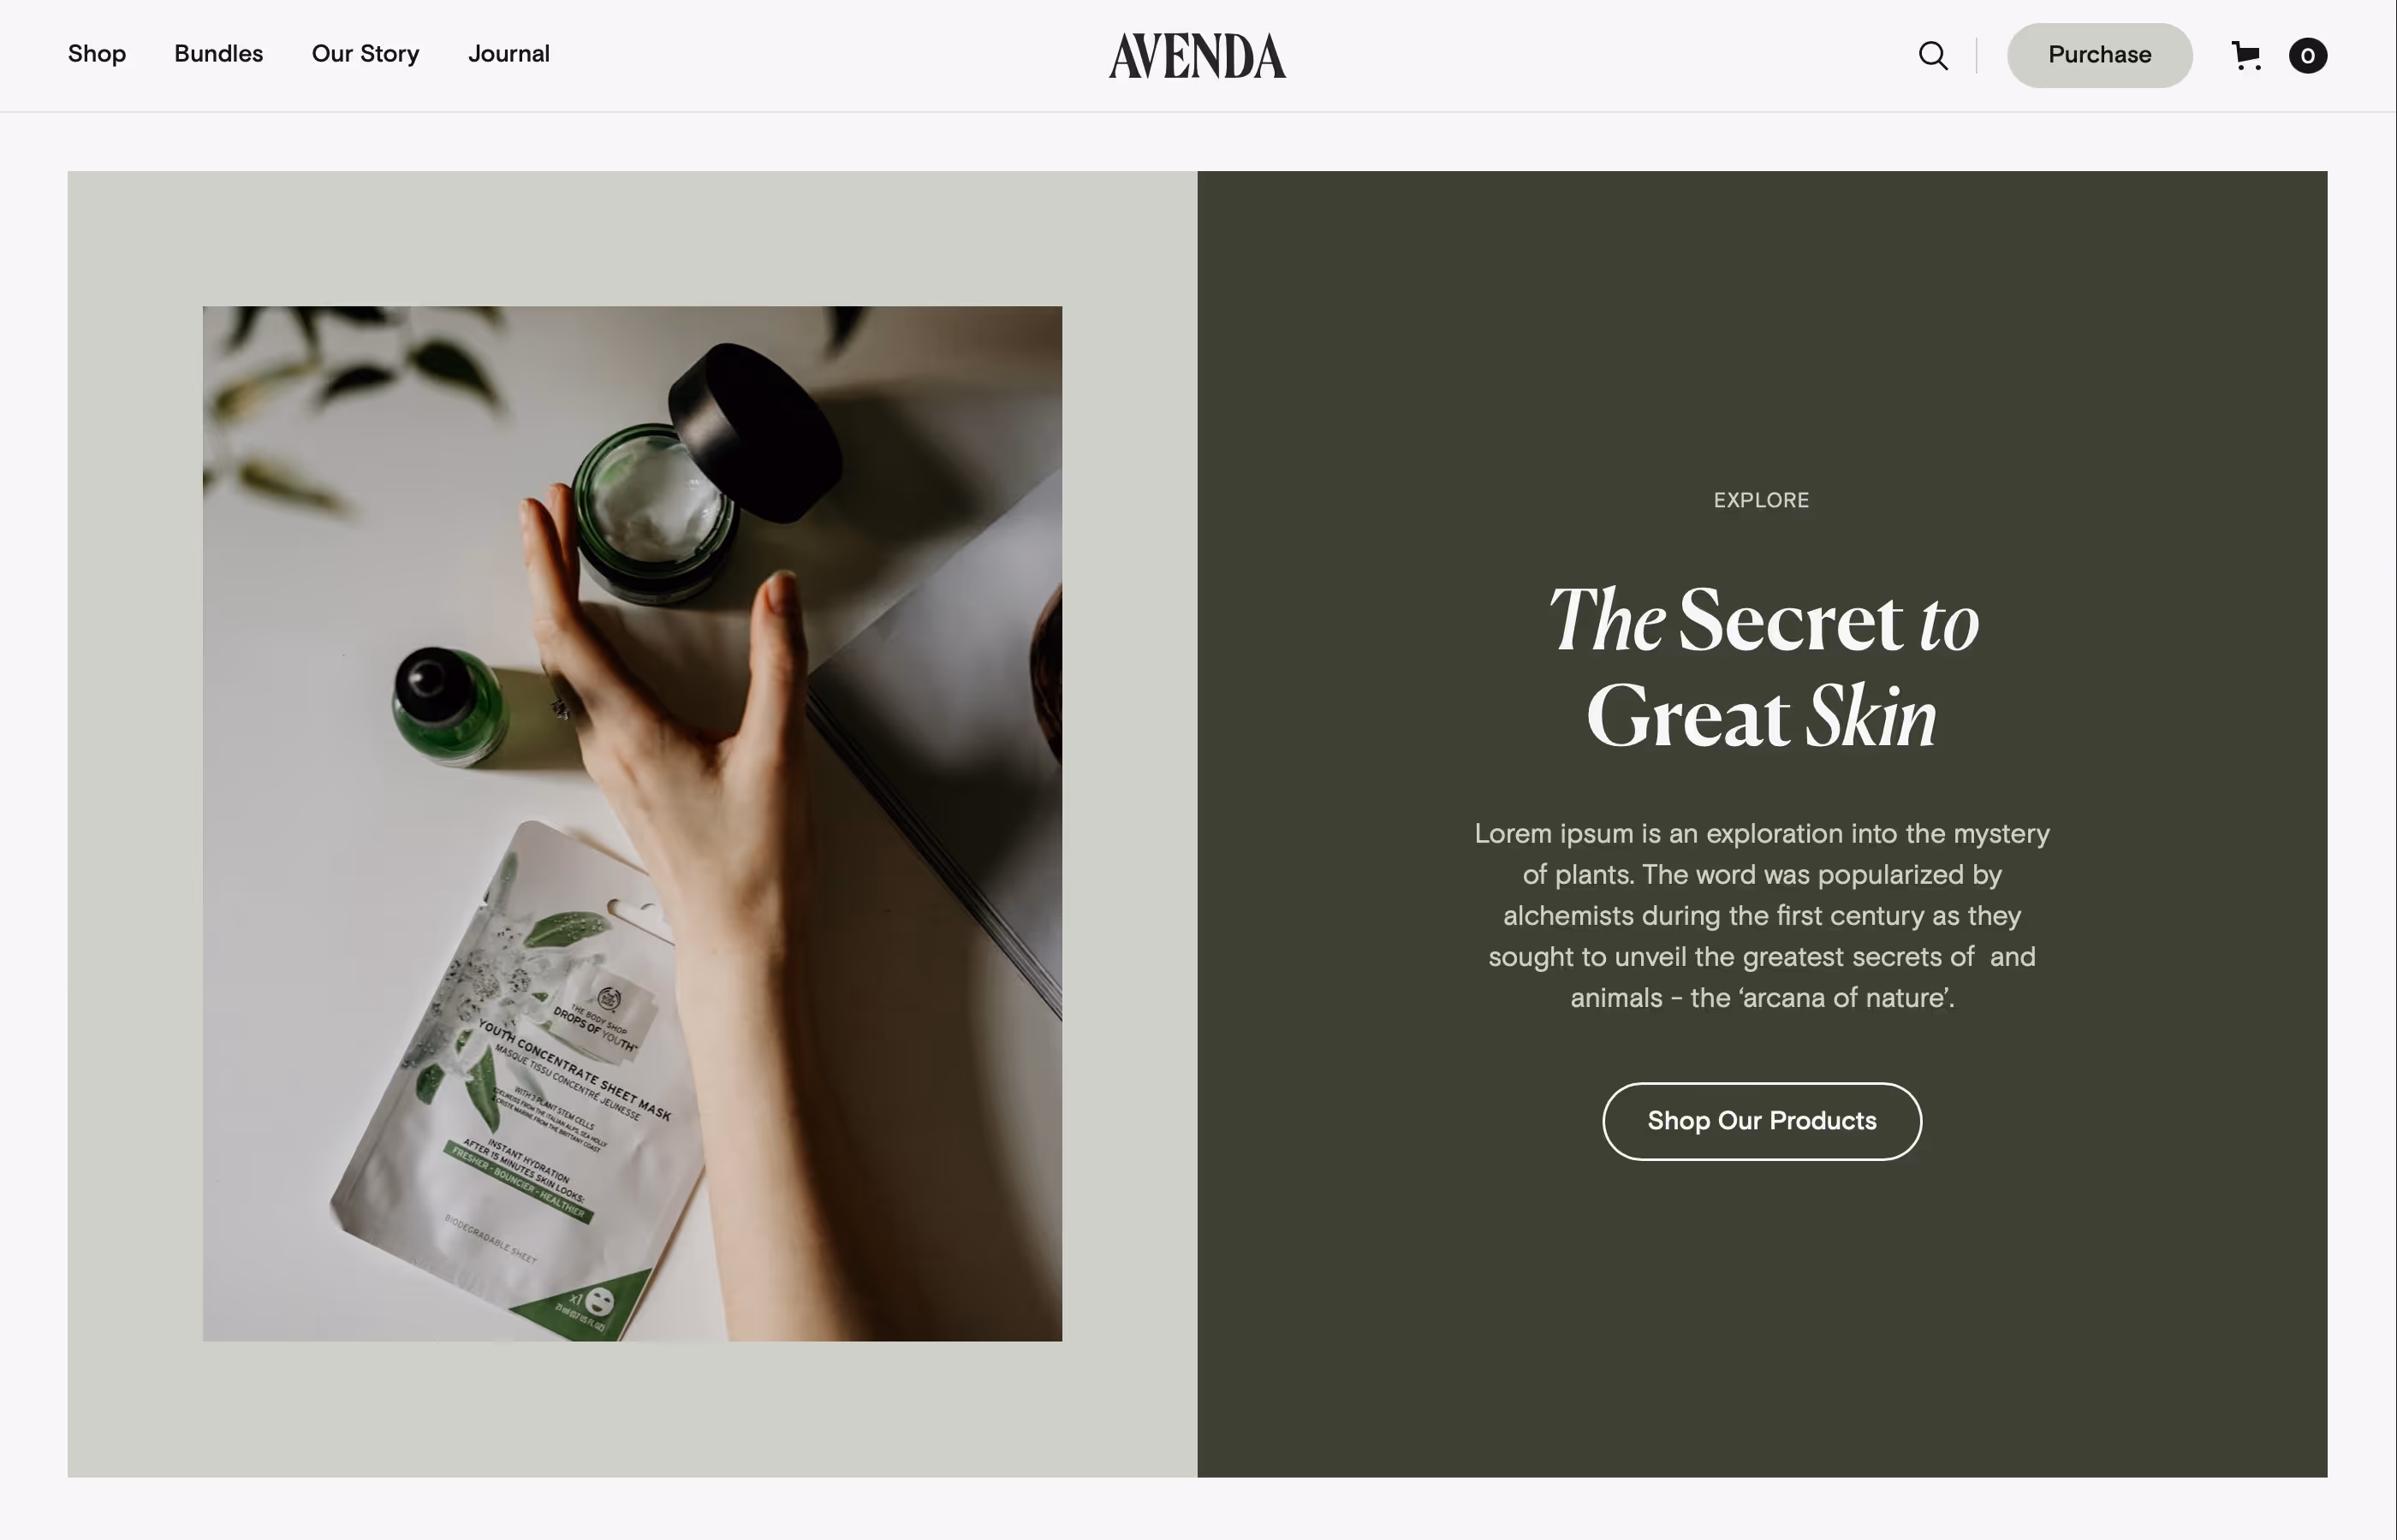Select the EXPLORE label text

pyautogui.click(x=1762, y=500)
